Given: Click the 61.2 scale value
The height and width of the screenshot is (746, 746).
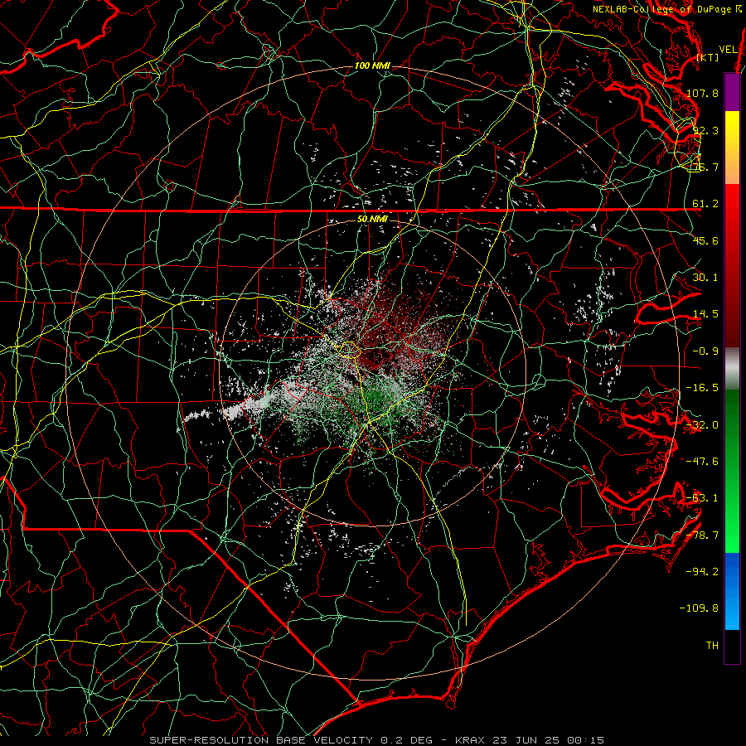Looking at the screenshot, I should coord(705,204).
